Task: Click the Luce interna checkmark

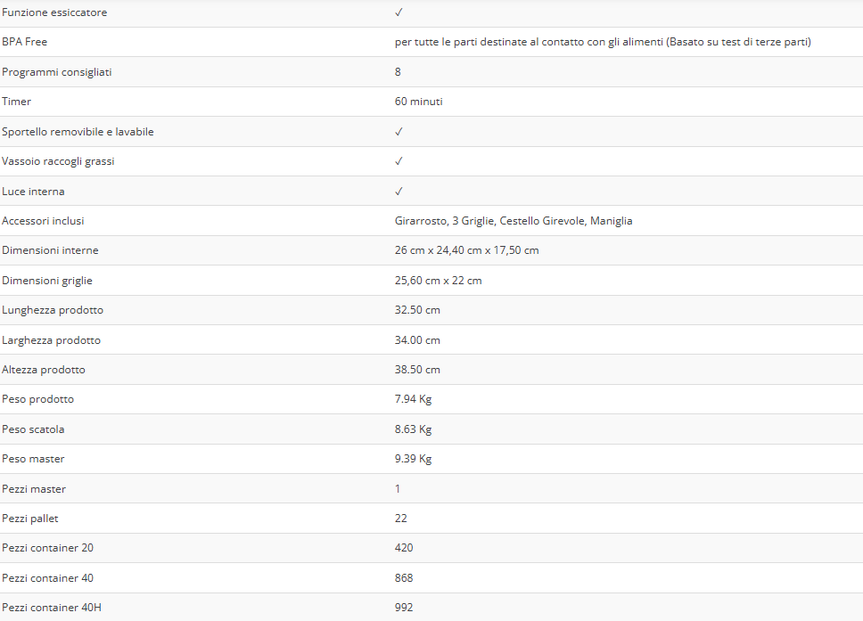Action: [399, 192]
